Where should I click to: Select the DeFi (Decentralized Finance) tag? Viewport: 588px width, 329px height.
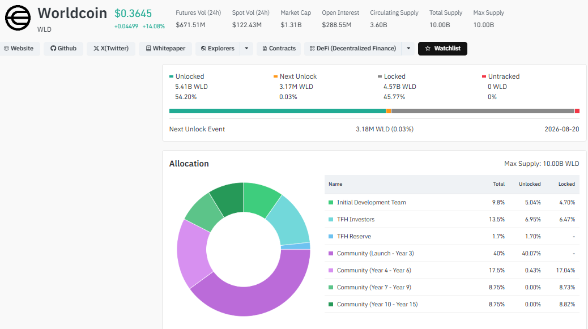tap(353, 48)
